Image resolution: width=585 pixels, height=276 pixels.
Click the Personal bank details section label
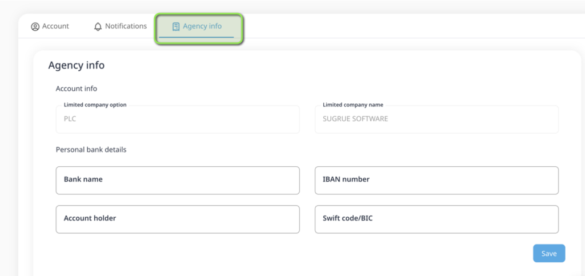91,150
